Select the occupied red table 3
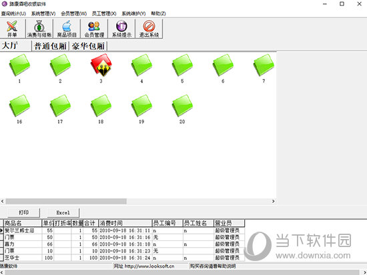The height and width of the screenshot is (275, 367). [x=101, y=65]
